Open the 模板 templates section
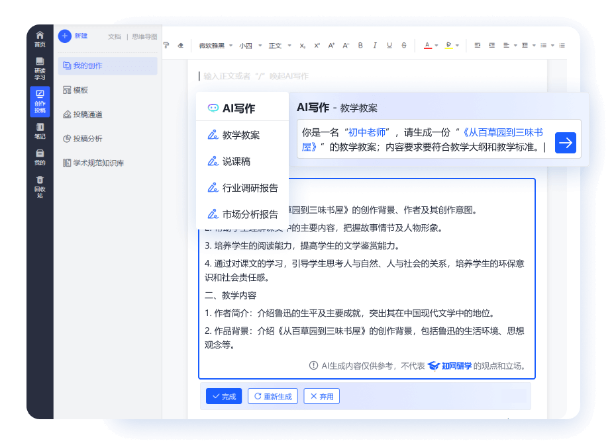 [x=76, y=89]
